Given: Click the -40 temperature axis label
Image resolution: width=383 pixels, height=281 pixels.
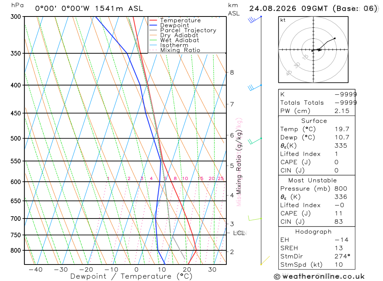Looking at the screenshot, I should click(35, 270).
